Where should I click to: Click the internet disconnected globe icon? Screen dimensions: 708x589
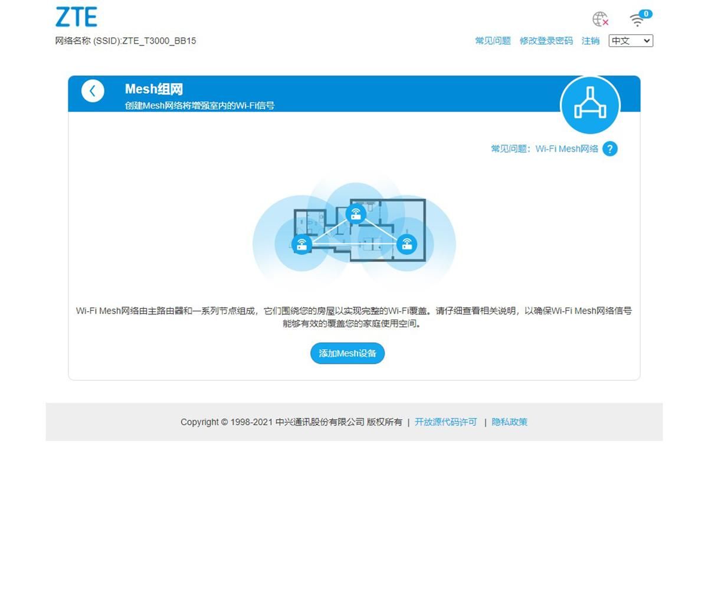(600, 19)
